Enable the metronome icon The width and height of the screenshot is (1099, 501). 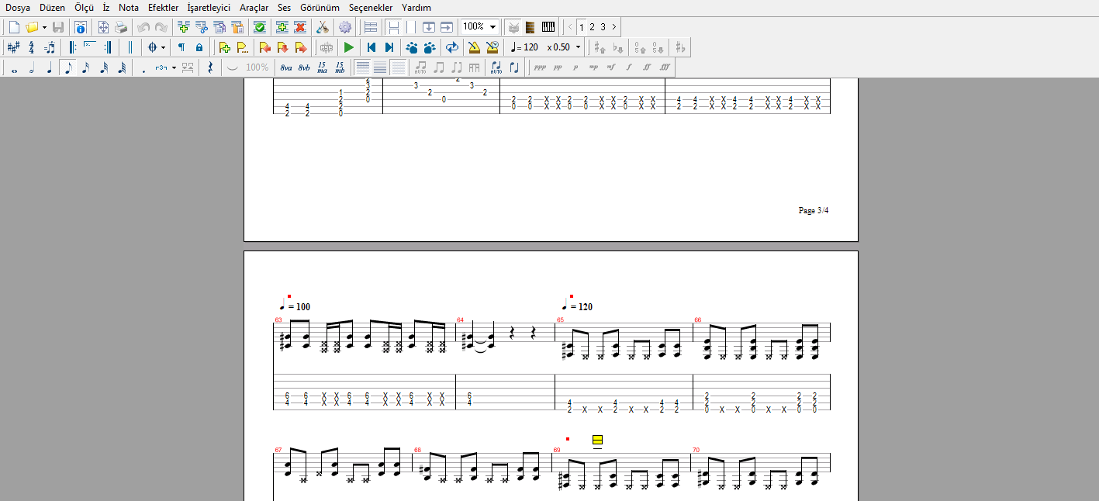[474, 47]
